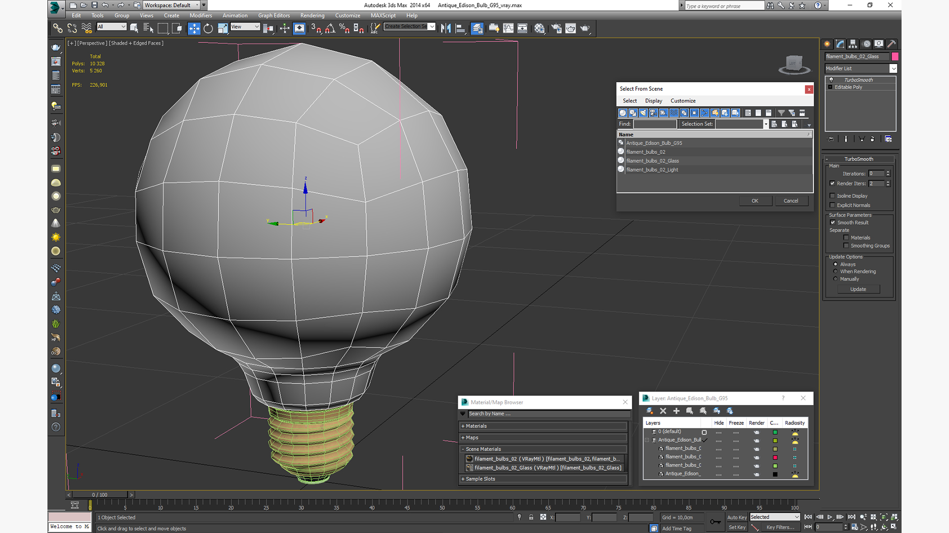Open Render Setup teapot icon
This screenshot has width=949, height=533.
(556, 28)
